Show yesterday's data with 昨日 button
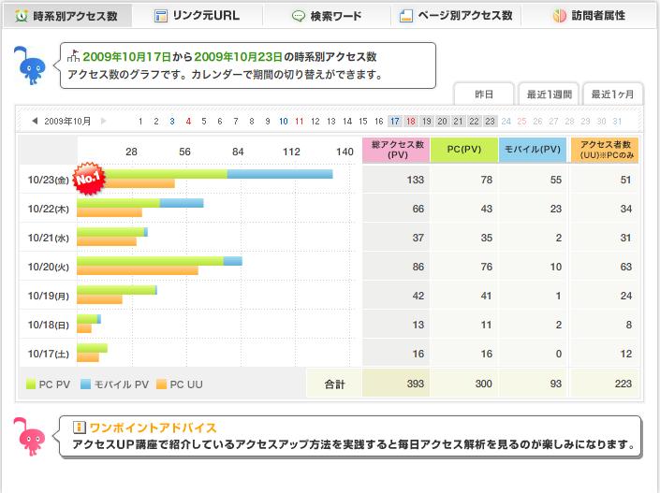 click(x=484, y=94)
